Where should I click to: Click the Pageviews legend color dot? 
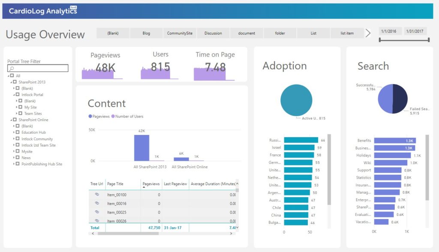(90, 116)
